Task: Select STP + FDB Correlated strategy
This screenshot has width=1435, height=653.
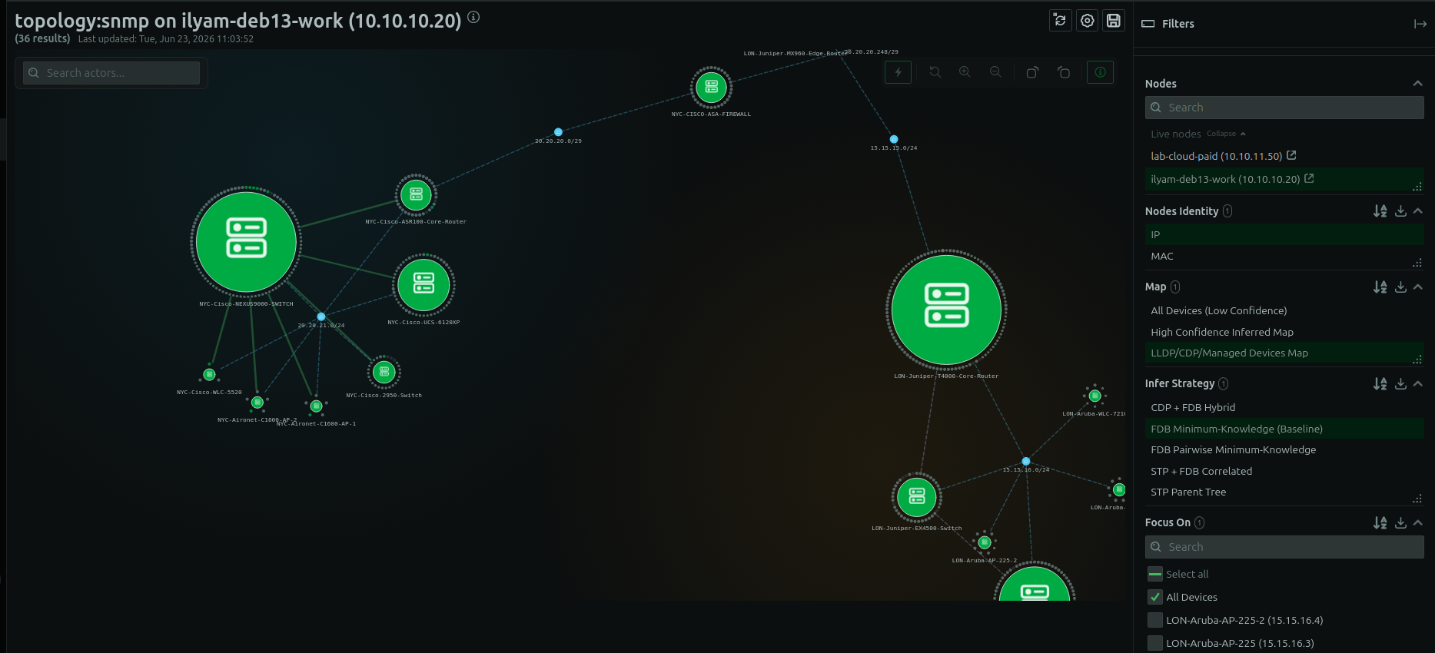Action: [x=1284, y=471]
